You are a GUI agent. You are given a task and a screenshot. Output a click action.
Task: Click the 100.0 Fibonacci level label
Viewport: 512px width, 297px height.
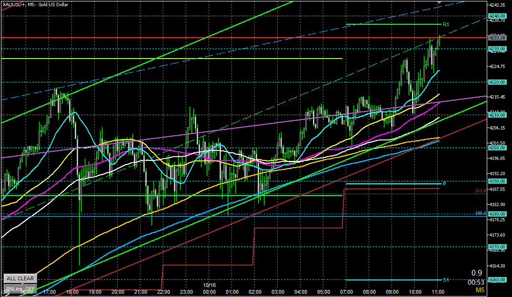click(480, 214)
